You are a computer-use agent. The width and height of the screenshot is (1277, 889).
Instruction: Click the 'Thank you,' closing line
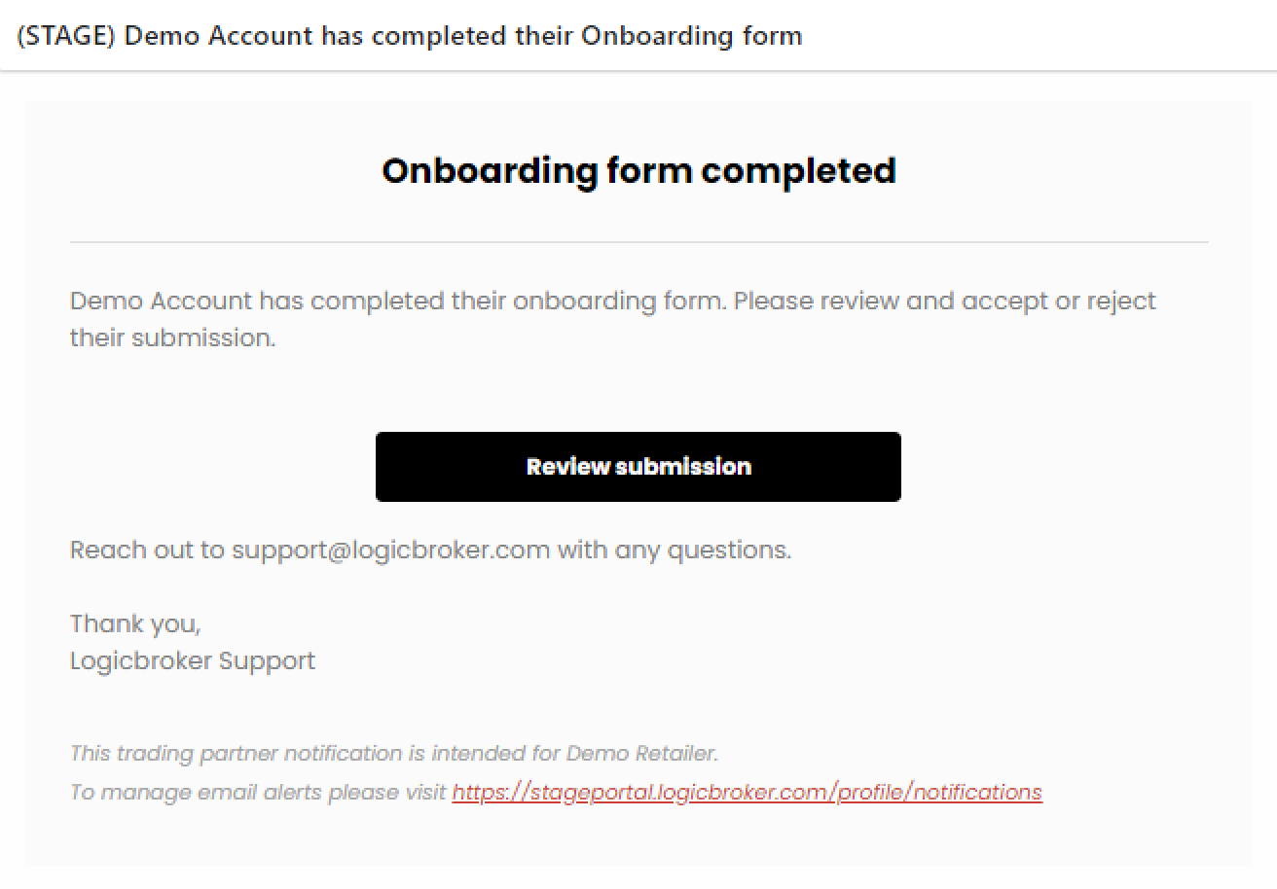(x=135, y=623)
